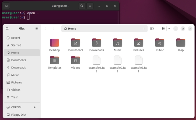Open the terminal hamburger menu

coord(90,6)
